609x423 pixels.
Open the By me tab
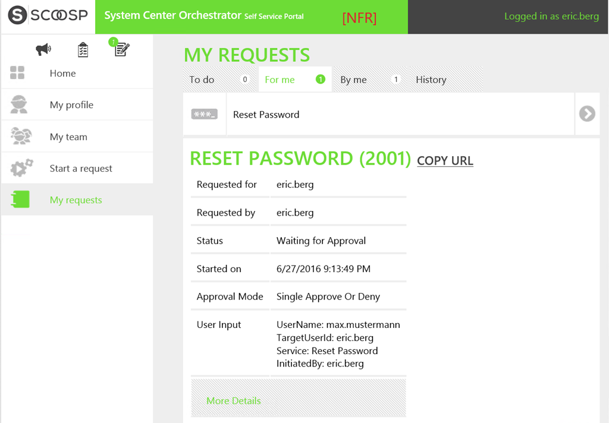(353, 80)
